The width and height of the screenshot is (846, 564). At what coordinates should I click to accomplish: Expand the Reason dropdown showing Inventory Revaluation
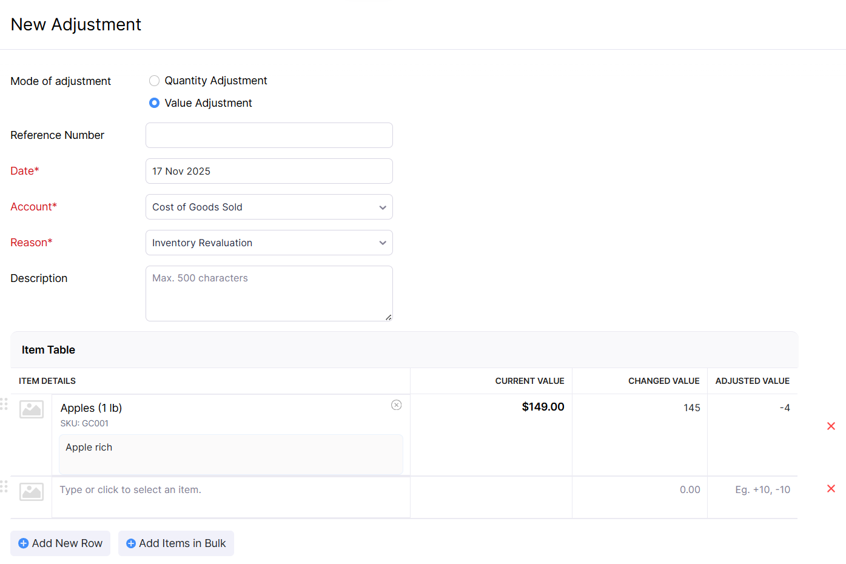pos(269,243)
